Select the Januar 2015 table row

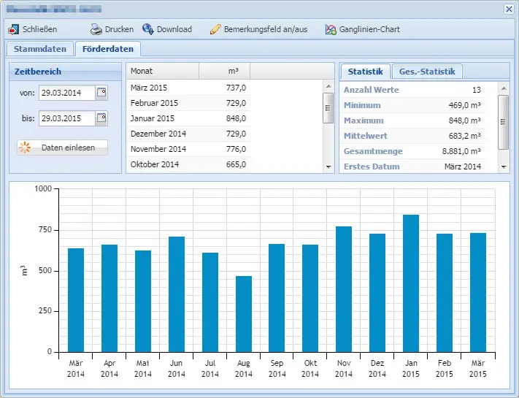188,118
